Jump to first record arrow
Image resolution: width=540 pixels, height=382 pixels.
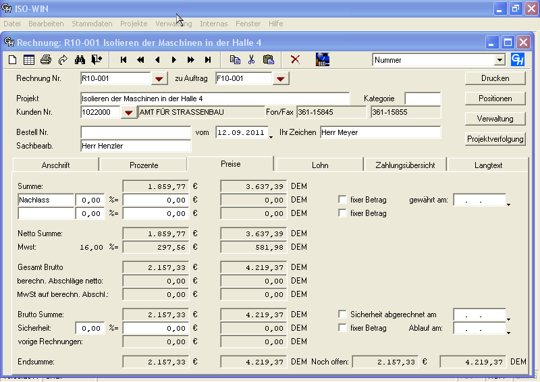(x=124, y=59)
